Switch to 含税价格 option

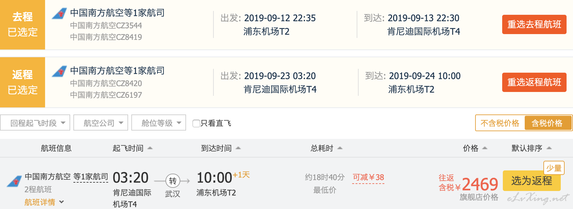point(548,123)
